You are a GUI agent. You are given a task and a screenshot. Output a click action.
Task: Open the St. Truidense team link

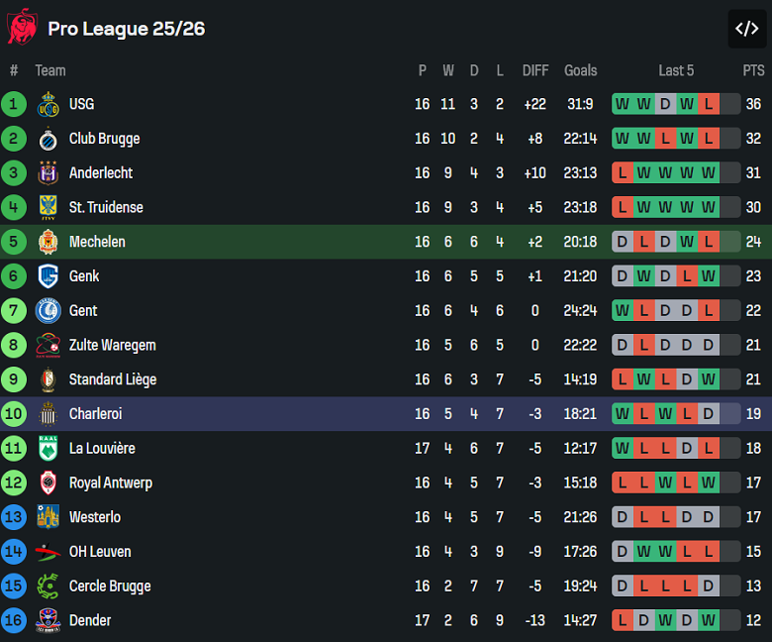106,207
